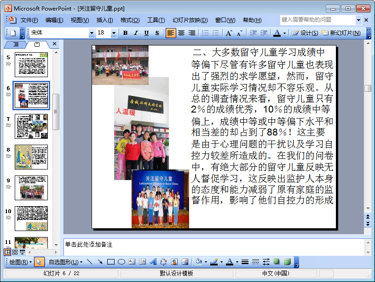Viewport: 375px width, 282px height.
Task: Choose Dash Style icon
Action: point(255,262)
